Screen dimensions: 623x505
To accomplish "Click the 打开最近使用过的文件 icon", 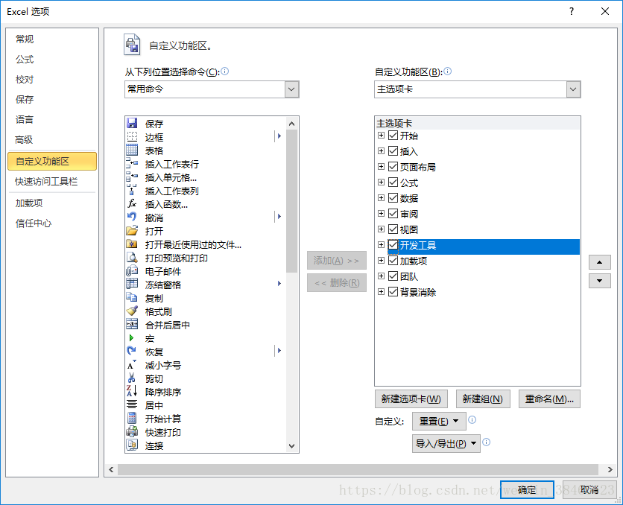I will pos(132,244).
